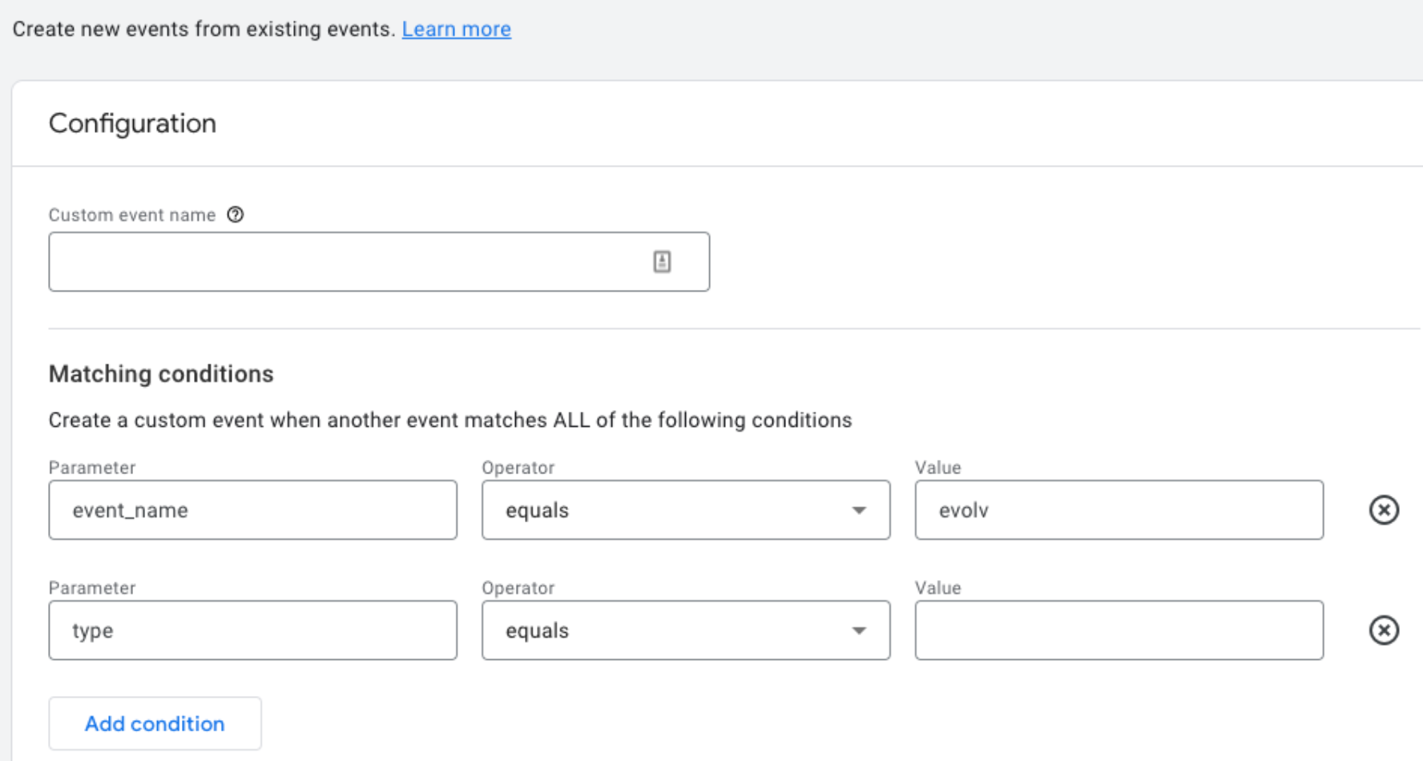
Task: Focus the empty value field for type condition
Action: click(1119, 630)
